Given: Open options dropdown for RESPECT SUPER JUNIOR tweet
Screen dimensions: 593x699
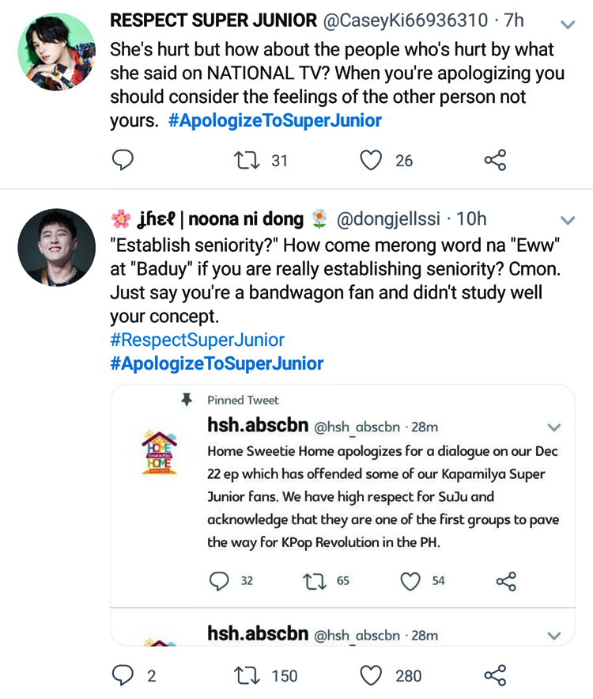Looking at the screenshot, I should pos(567,25).
